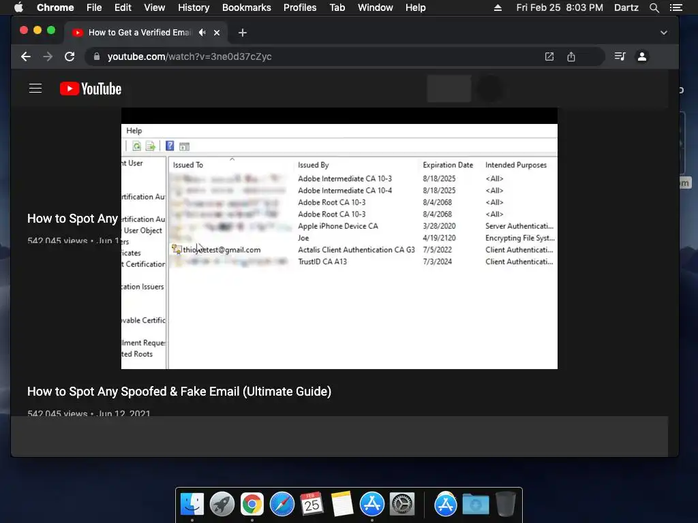
Task: Open Spotlight search in the menu bar
Action: (654, 7)
